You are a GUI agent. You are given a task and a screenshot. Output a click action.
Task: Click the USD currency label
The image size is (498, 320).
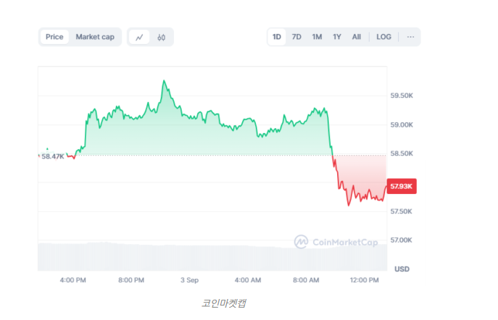pos(402,269)
